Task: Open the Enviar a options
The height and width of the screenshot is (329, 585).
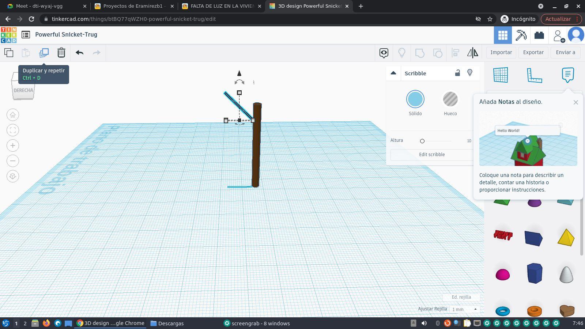Action: (566, 52)
